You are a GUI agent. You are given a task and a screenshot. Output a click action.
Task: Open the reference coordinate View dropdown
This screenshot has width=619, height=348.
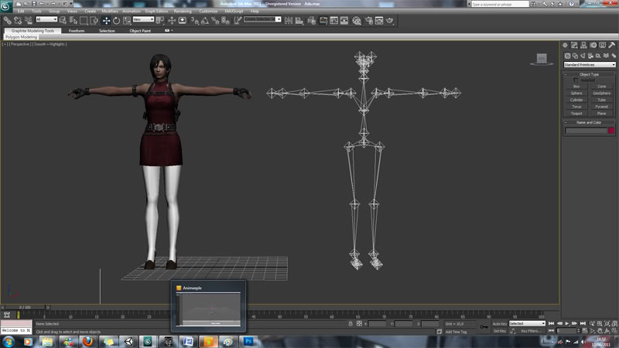click(143, 19)
